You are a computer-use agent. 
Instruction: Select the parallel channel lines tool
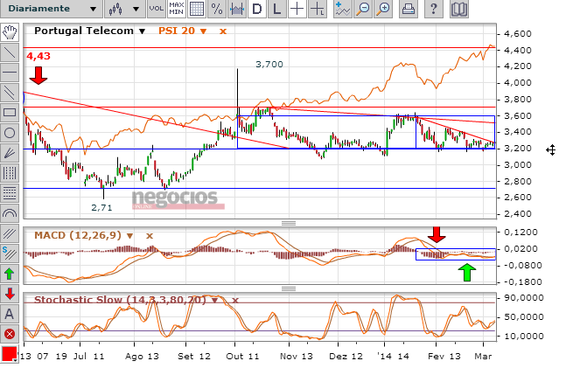click(10, 93)
